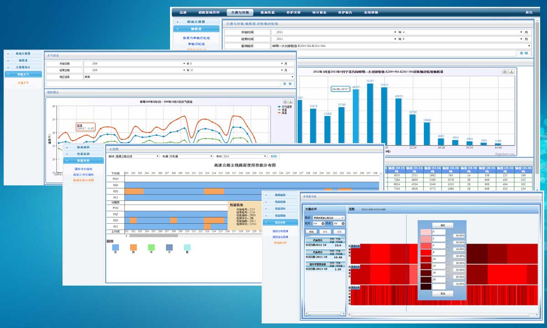This screenshot has height=328, width=547.
Task: Print the axle load bar chart
Action: pos(505,72)
